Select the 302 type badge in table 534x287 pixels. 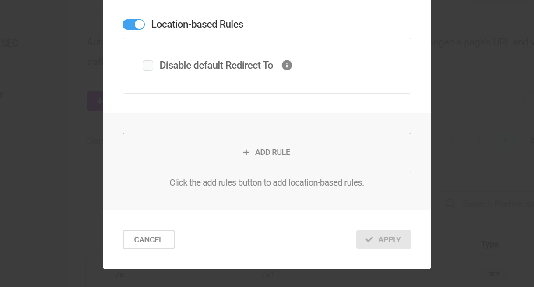[494, 274]
